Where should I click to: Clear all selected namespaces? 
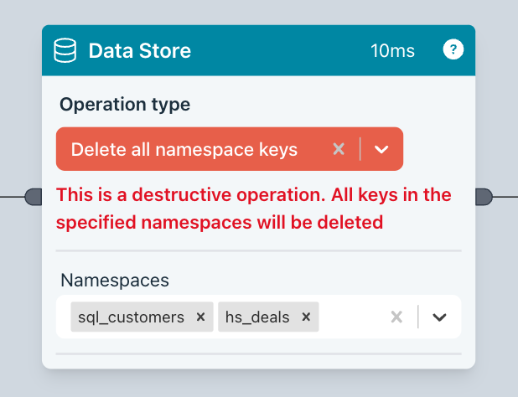(397, 317)
